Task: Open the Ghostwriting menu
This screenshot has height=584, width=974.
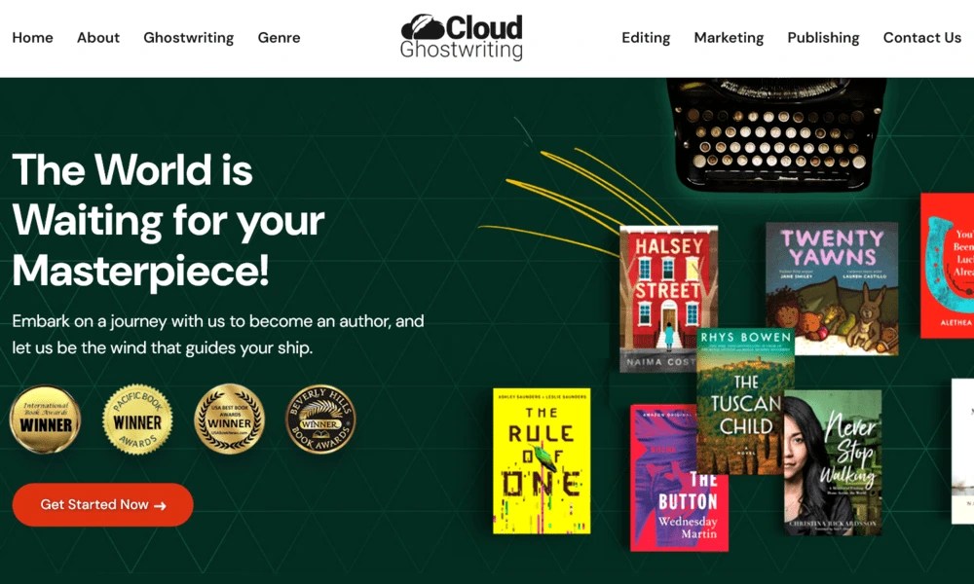Action: tap(189, 38)
